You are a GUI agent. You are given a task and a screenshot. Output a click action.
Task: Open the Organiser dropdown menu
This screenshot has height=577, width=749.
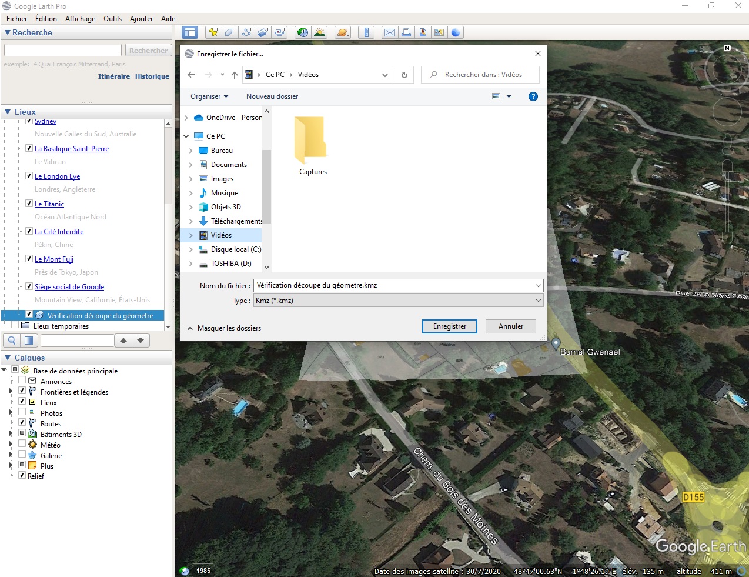(x=209, y=96)
